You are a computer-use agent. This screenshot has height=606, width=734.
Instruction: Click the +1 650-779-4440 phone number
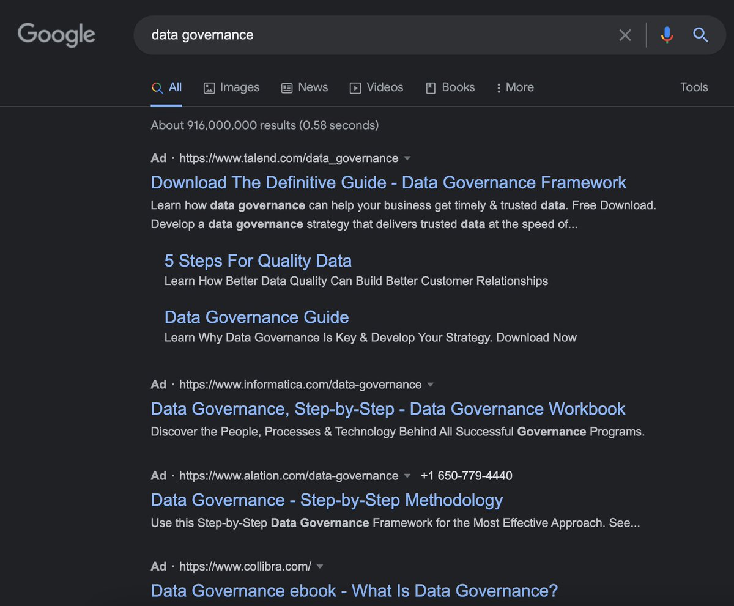(467, 476)
